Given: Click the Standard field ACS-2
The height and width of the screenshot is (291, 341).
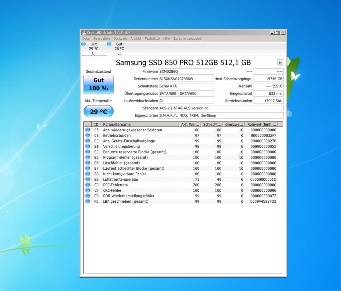Looking at the screenshot, I should (221, 108).
